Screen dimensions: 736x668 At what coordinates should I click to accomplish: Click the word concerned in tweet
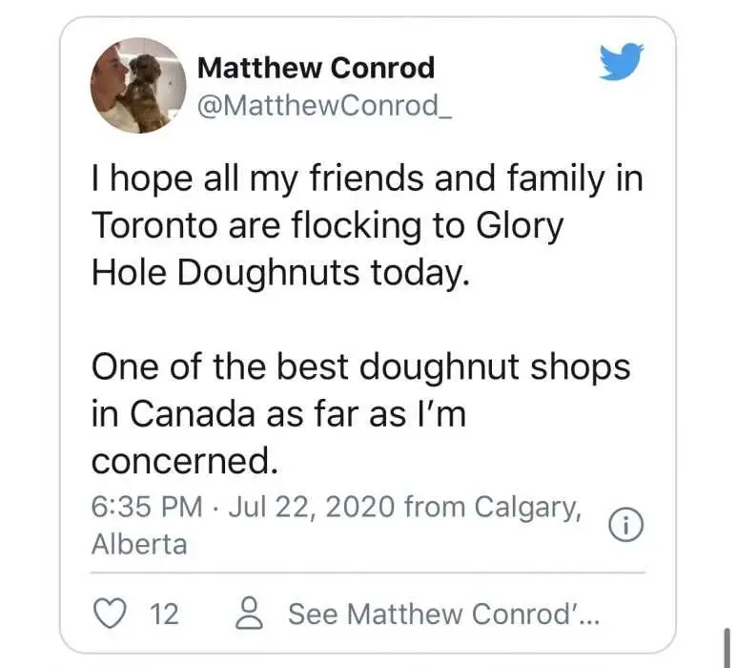[x=185, y=461]
